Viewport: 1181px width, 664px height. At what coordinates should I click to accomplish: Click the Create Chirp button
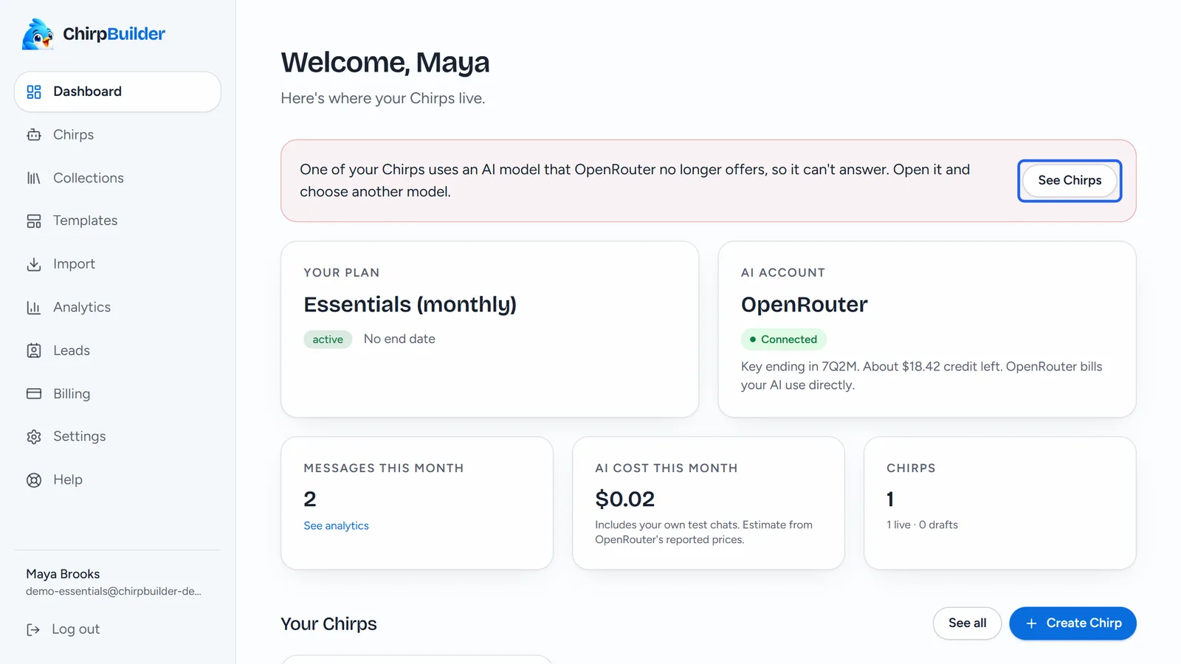click(x=1072, y=623)
